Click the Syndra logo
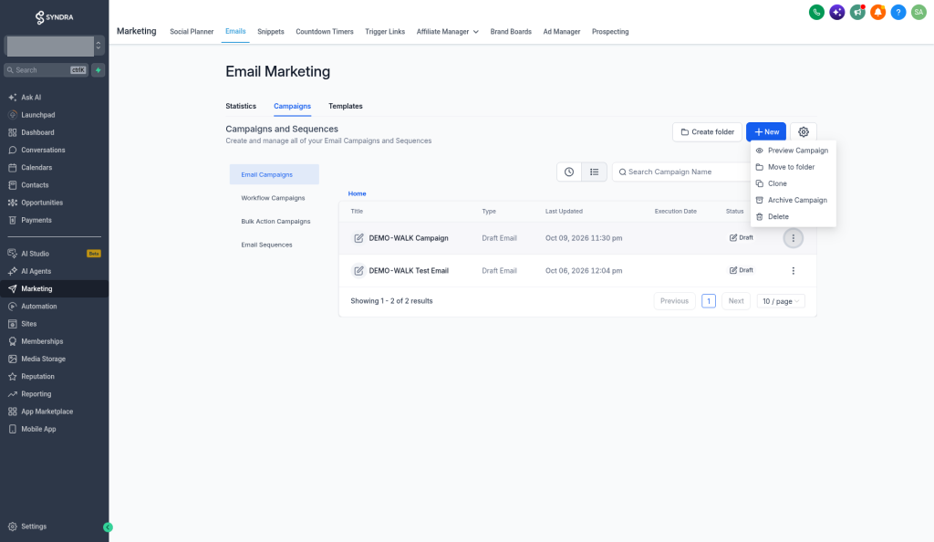This screenshot has width=934, height=542. coord(54,16)
